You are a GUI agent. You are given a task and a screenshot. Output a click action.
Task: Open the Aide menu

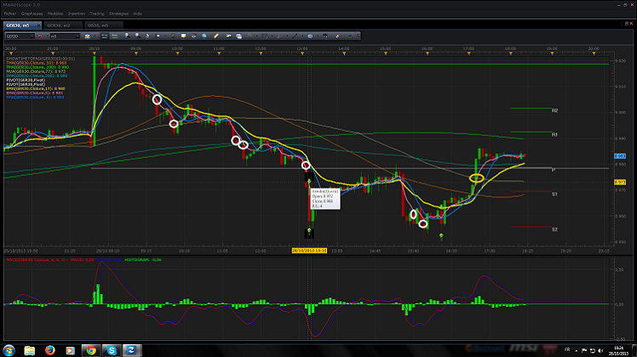point(138,14)
